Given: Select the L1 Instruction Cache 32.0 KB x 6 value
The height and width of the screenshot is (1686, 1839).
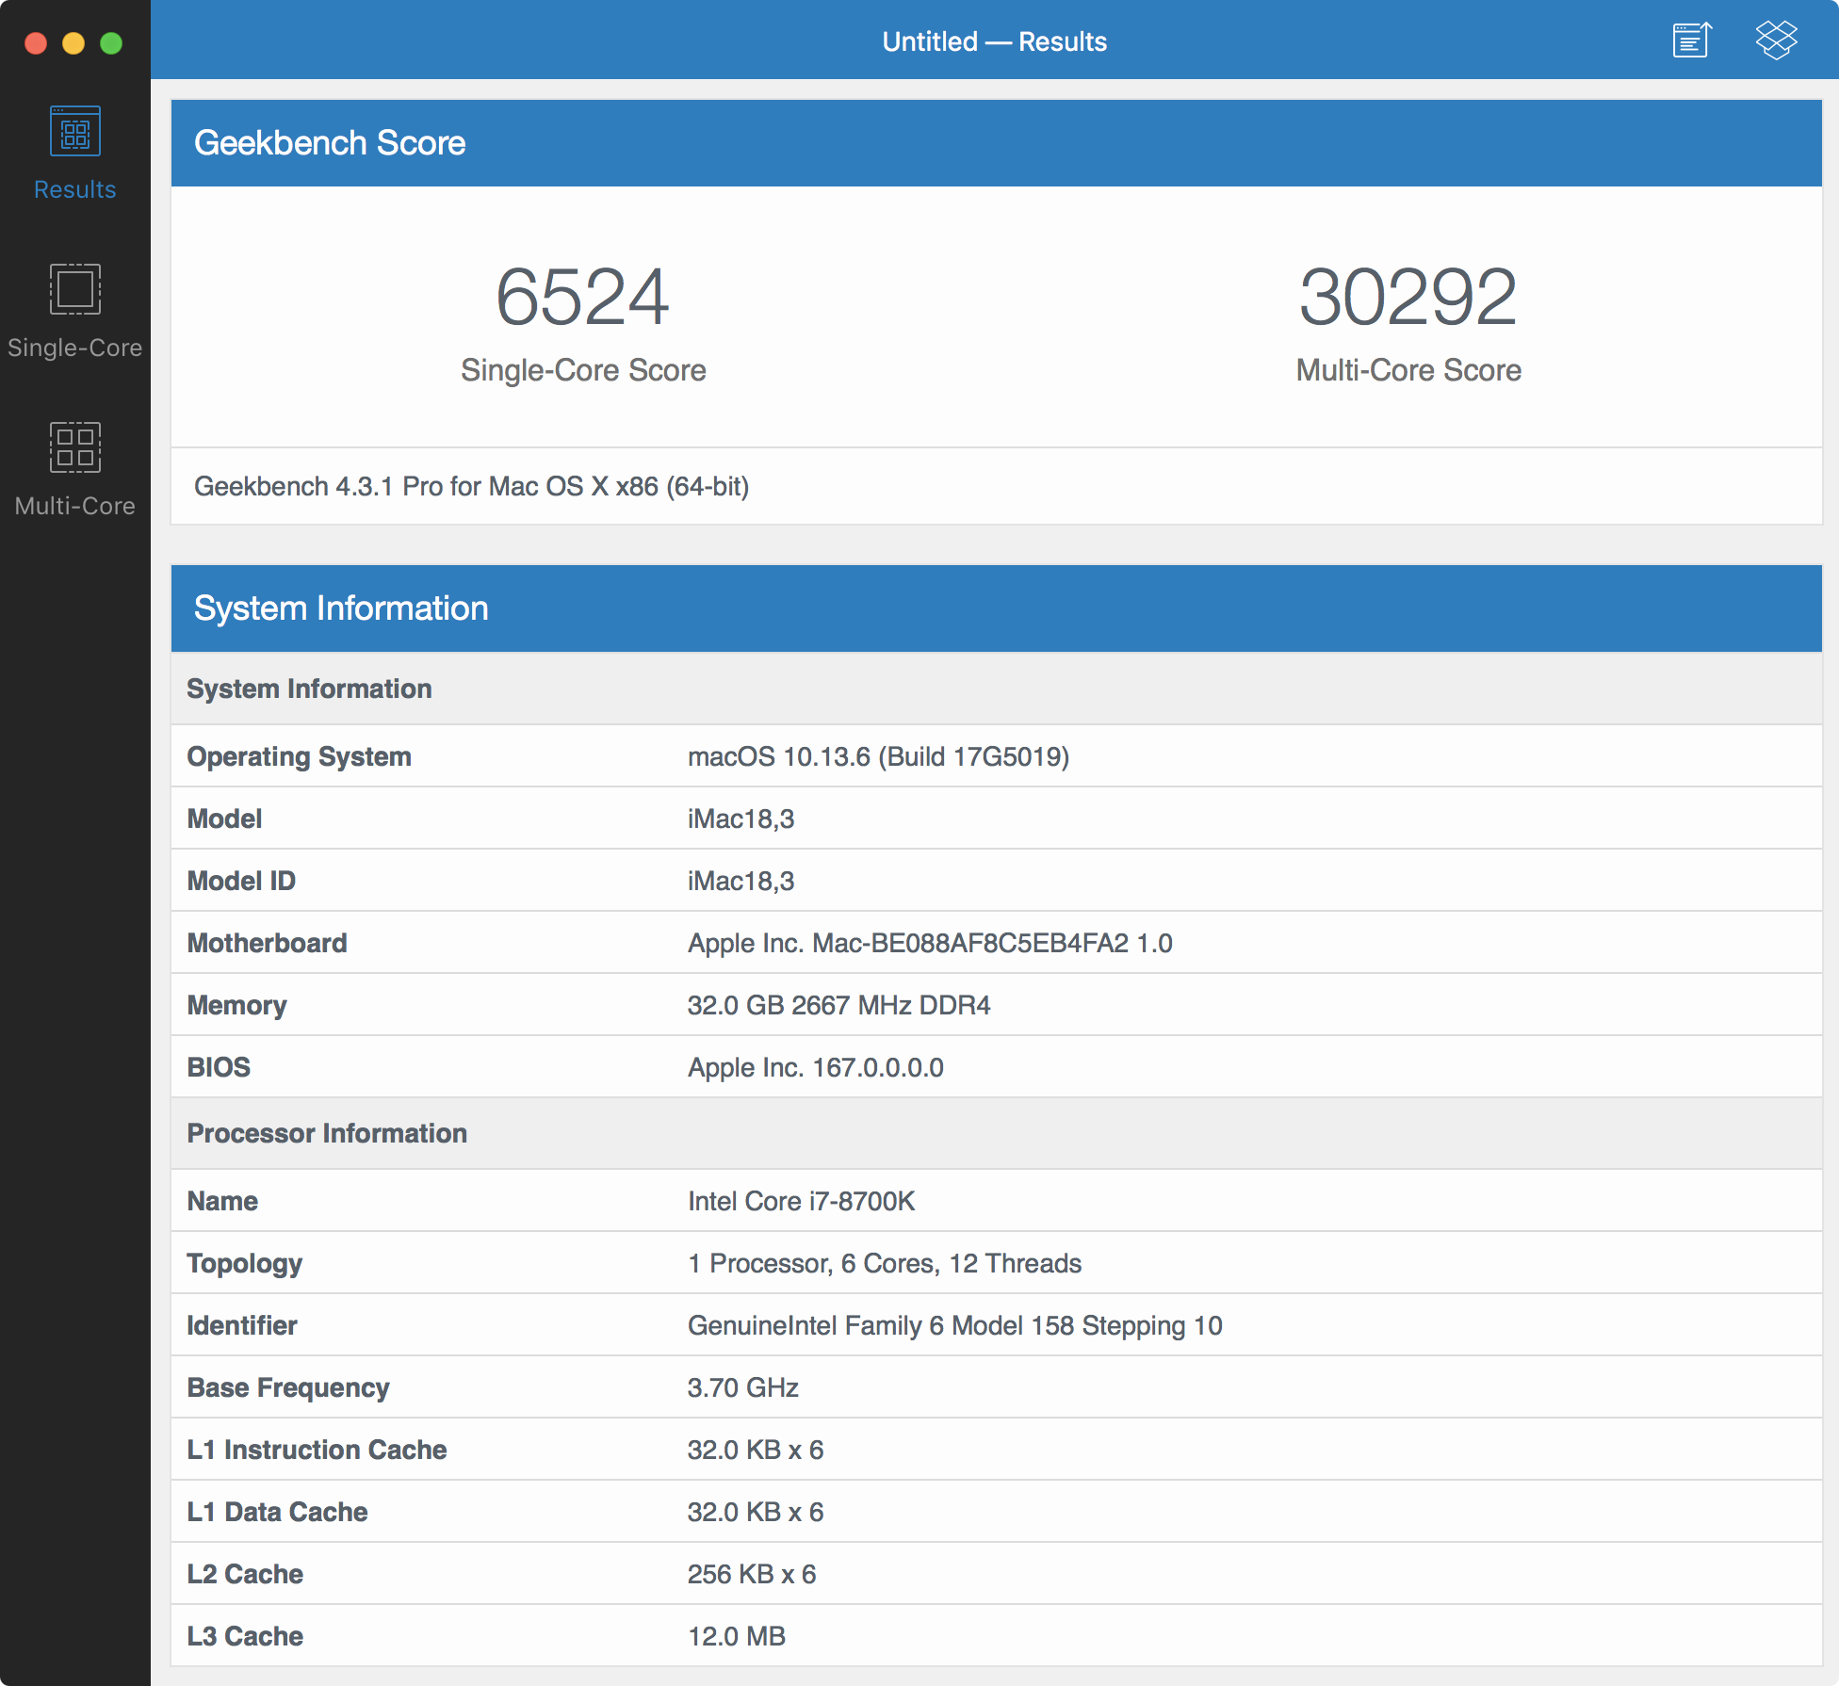Looking at the screenshot, I should (x=755, y=1450).
